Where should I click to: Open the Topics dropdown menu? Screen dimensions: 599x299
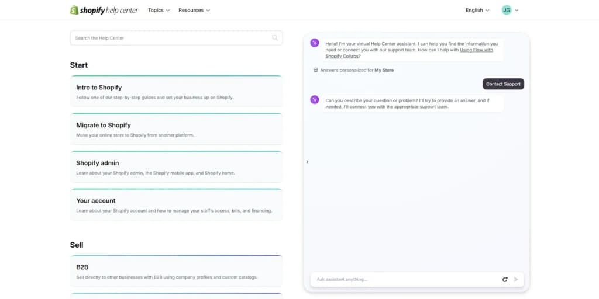tap(159, 11)
